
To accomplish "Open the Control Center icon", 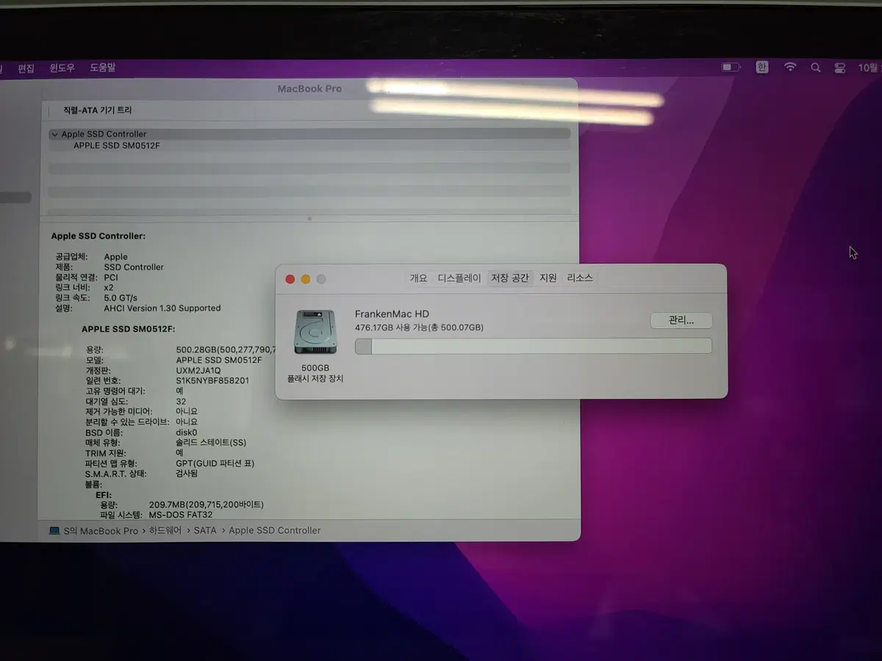I will coord(839,68).
